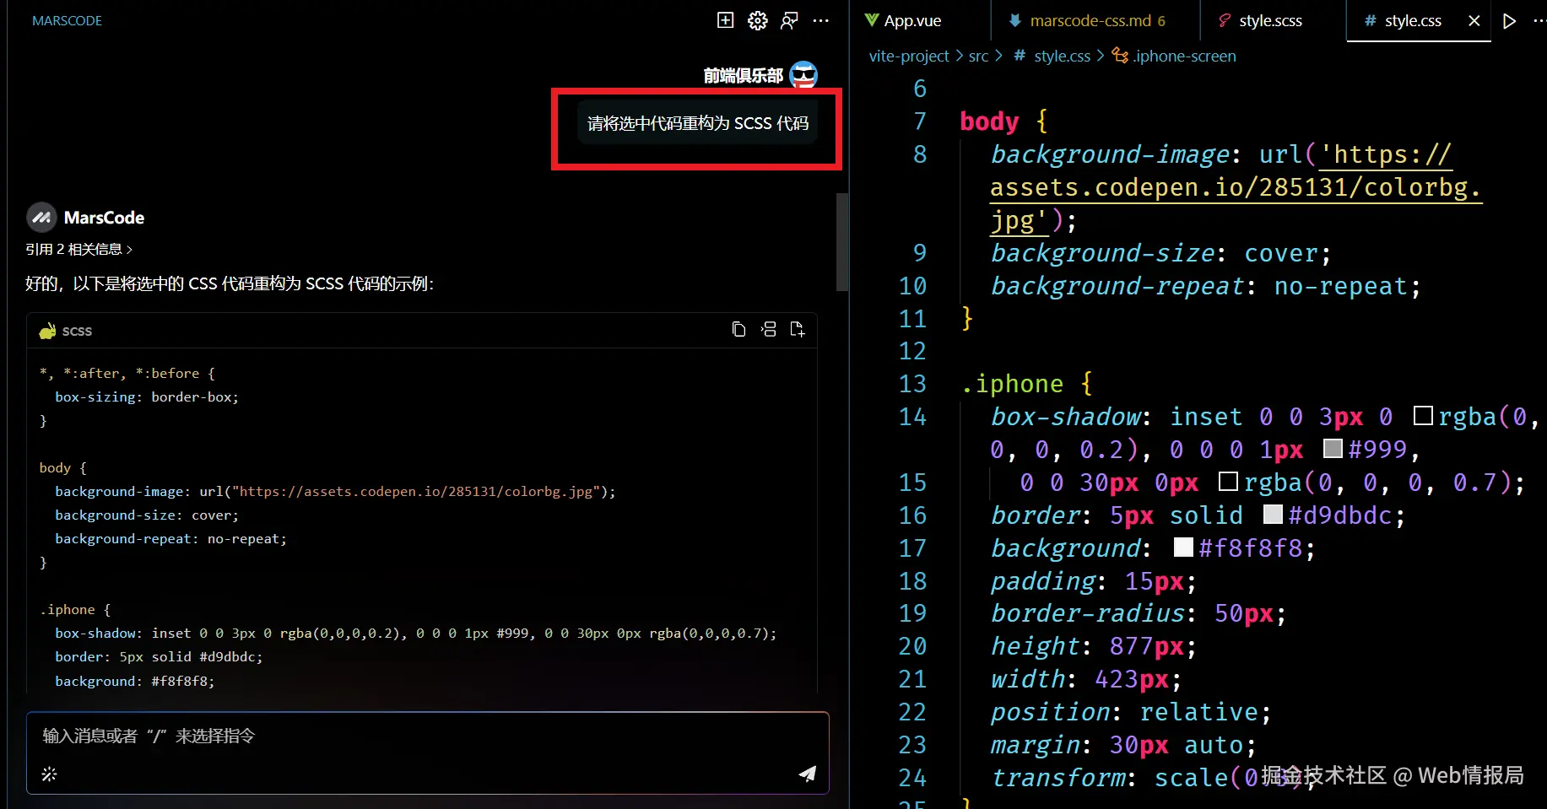Image resolution: width=1547 pixels, height=809 pixels.
Task: Click the 请将选中代码重构为 SCSS 代码 message bubble
Action: coord(698,124)
